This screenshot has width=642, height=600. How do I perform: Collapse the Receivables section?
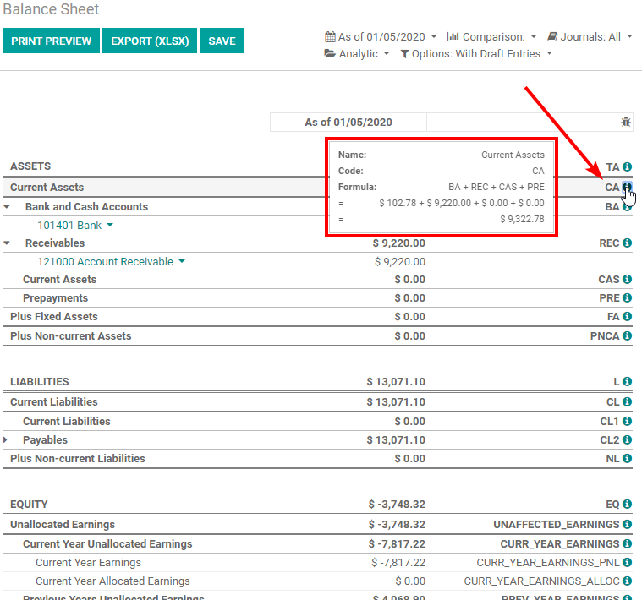[x=7, y=243]
